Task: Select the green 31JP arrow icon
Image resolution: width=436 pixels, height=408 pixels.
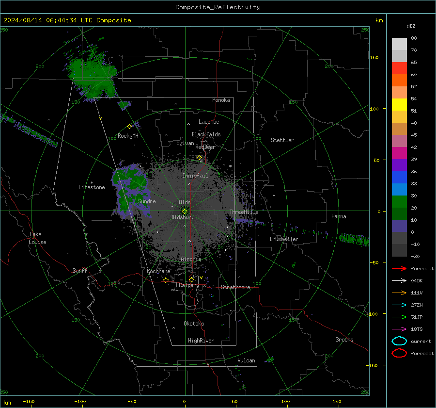Action: click(x=399, y=317)
